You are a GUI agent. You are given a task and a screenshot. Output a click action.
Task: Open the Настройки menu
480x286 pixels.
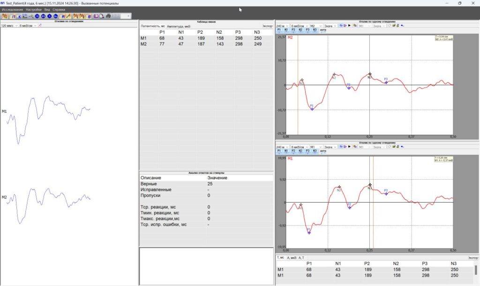[x=34, y=9]
